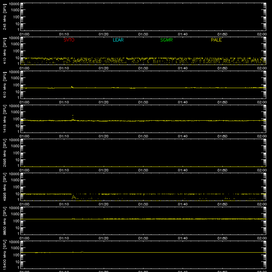Click the 1000 y-axis value of 1415 MHz plot

point(15,112)
